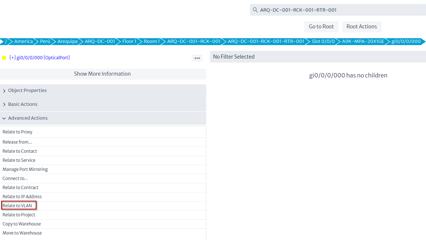Viewport: 426px width, 240px height.
Task: Click the search magnifier icon
Action: point(255,10)
